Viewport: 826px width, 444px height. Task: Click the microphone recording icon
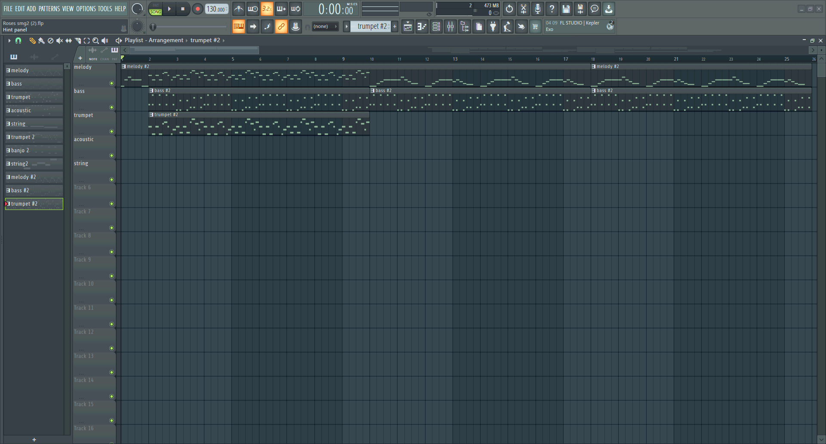(538, 9)
